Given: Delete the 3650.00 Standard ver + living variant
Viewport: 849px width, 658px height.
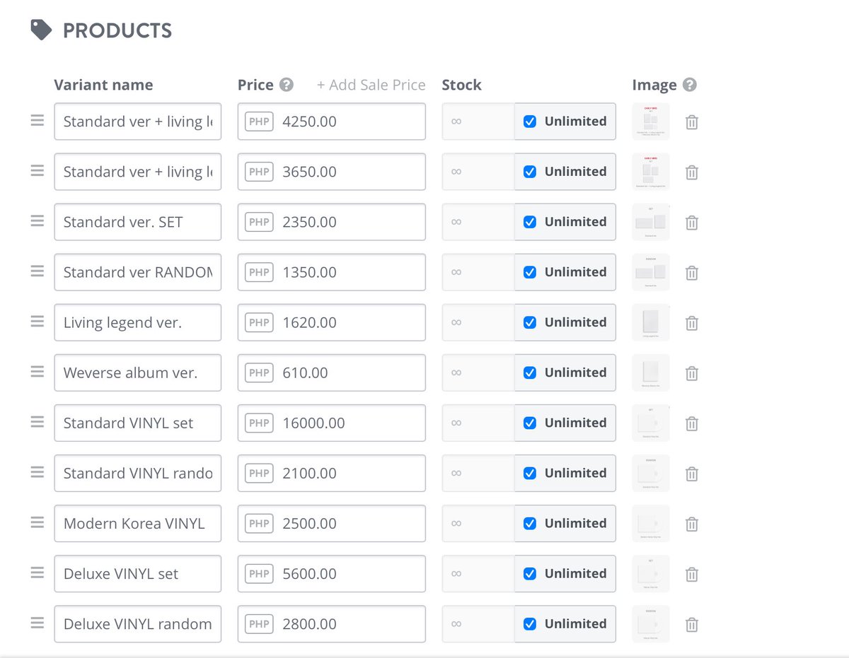Looking at the screenshot, I should point(692,172).
